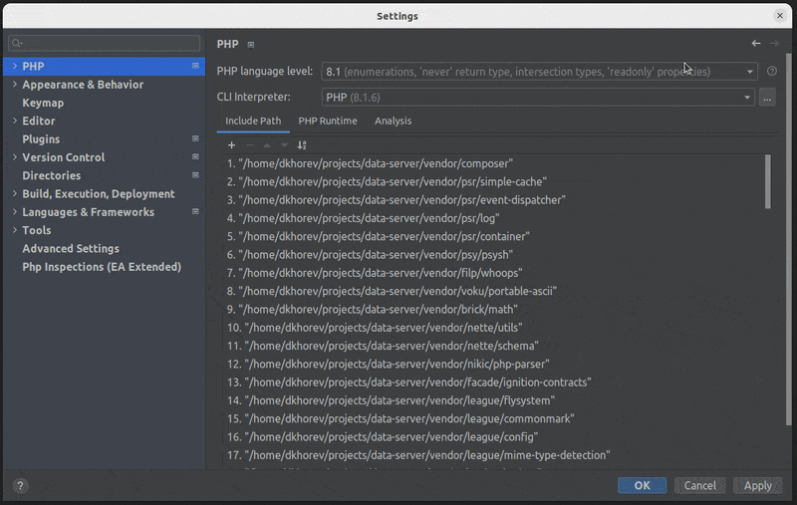This screenshot has width=797, height=505.
Task: Expand the Version Control section
Action: click(15, 157)
